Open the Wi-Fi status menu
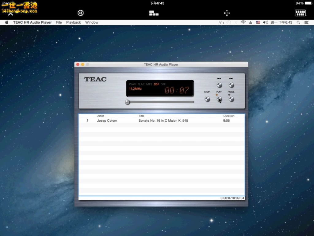Screen dimensions: 314x236 click(243, 22)
